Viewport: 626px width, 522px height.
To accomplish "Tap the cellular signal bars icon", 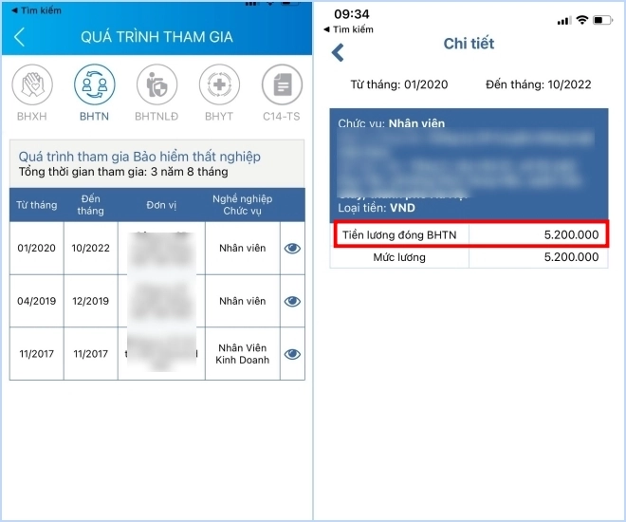I will click(x=564, y=20).
